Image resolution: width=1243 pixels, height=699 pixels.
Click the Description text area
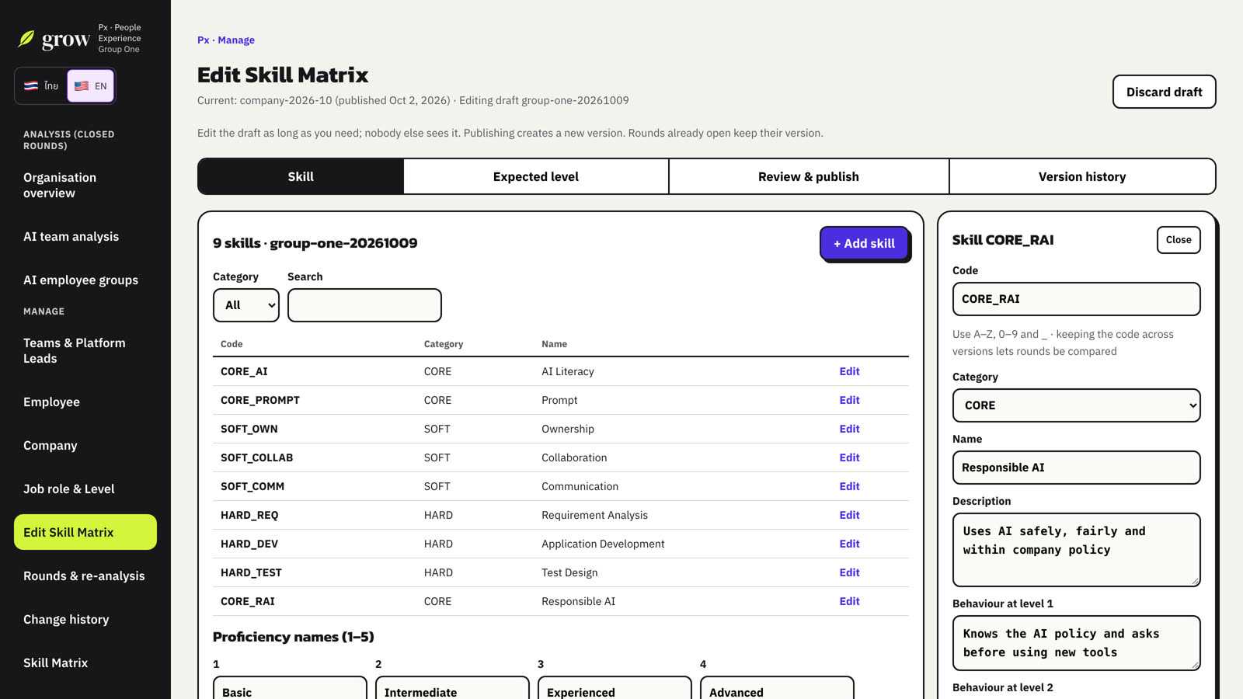pyautogui.click(x=1076, y=550)
